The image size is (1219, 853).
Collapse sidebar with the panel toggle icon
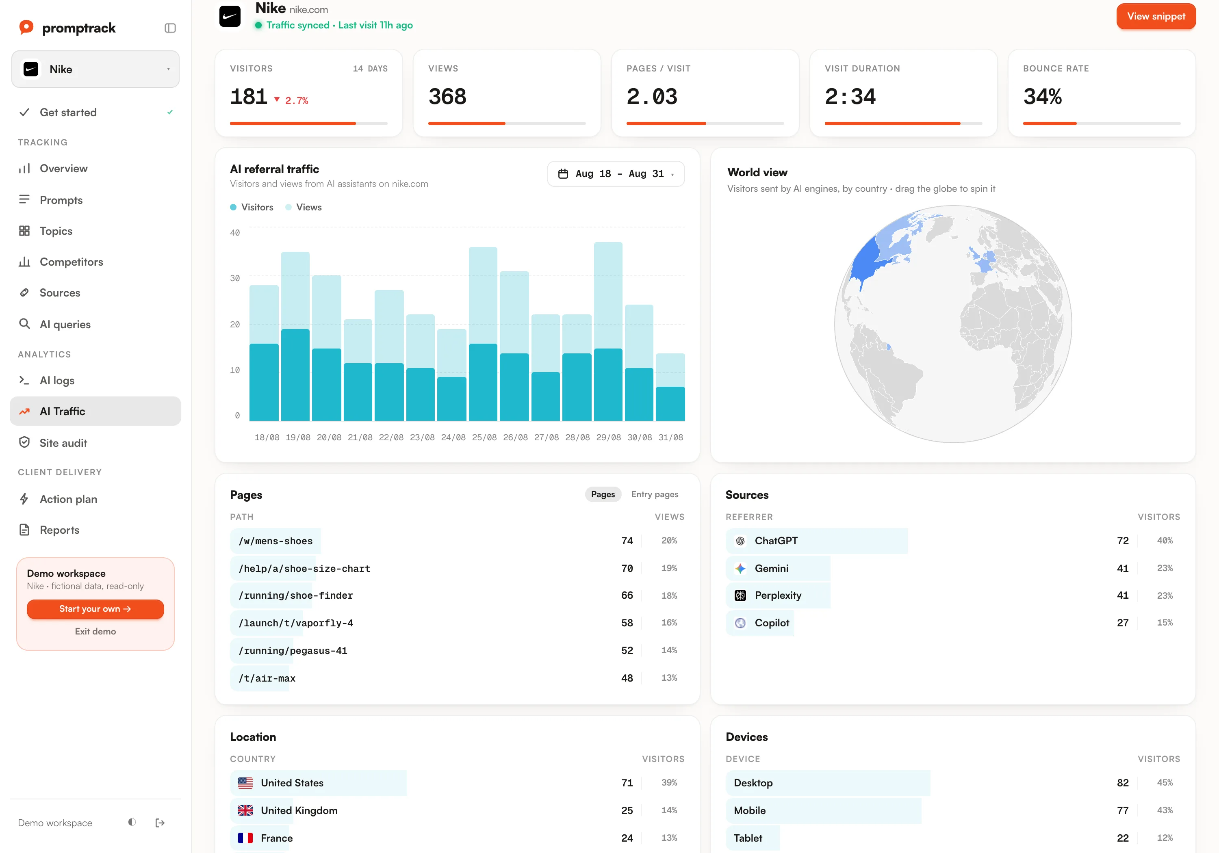coord(170,28)
